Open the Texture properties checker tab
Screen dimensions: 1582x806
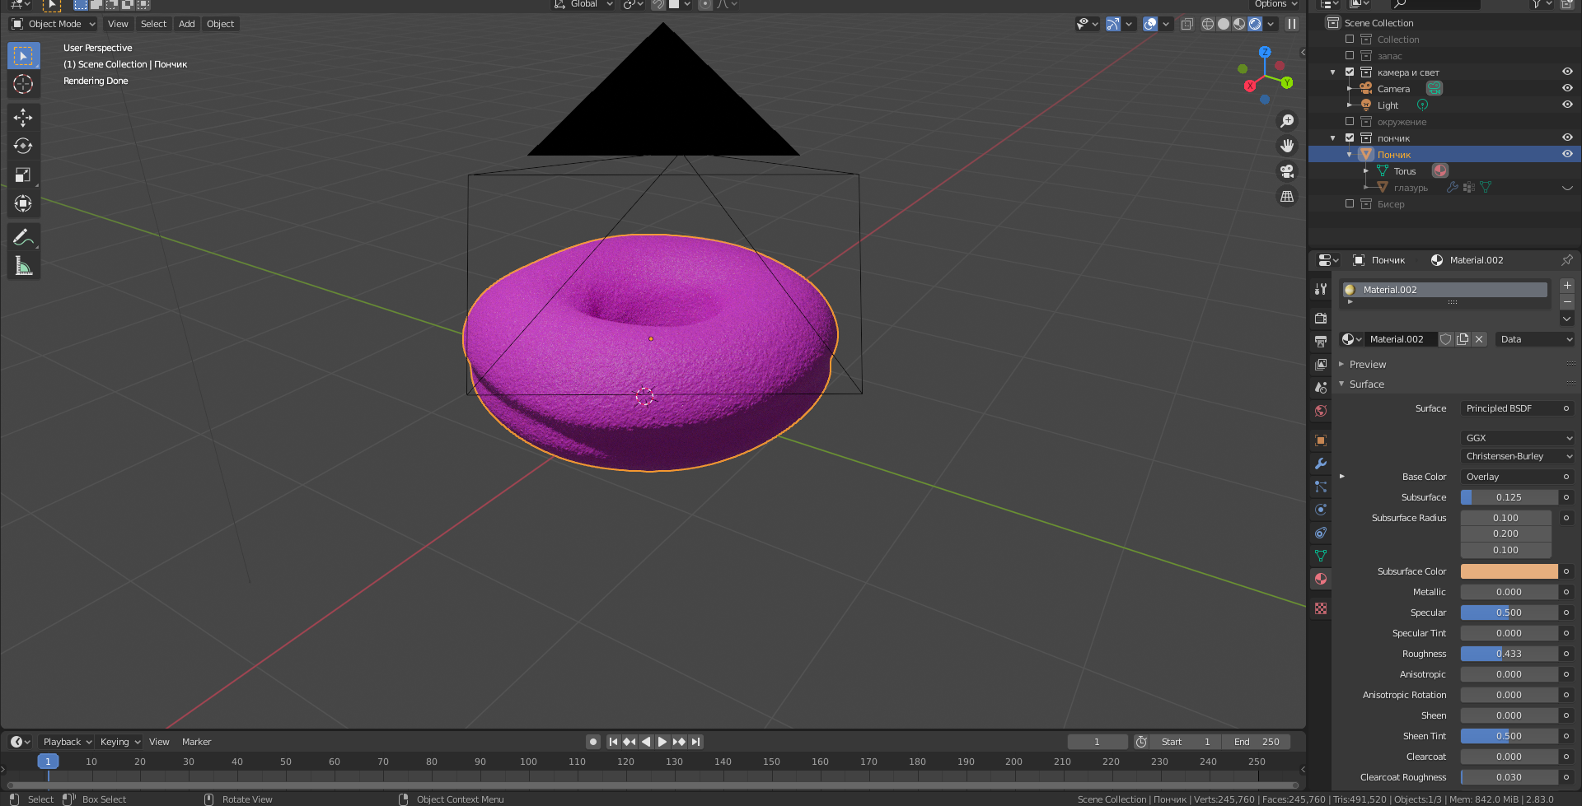coord(1321,608)
